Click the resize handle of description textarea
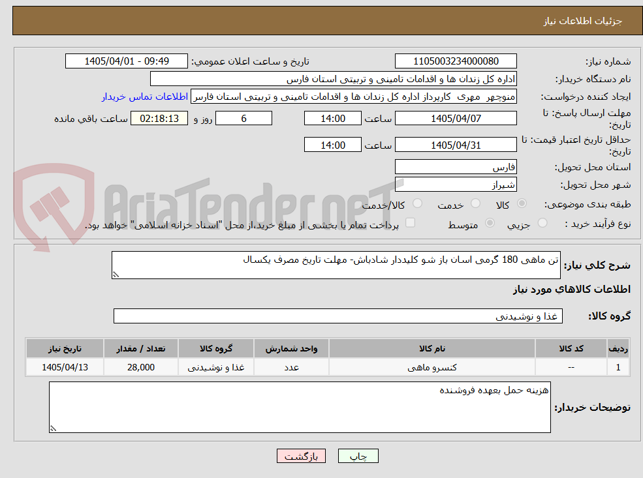Viewport: 643px width, 478px height. [x=116, y=275]
